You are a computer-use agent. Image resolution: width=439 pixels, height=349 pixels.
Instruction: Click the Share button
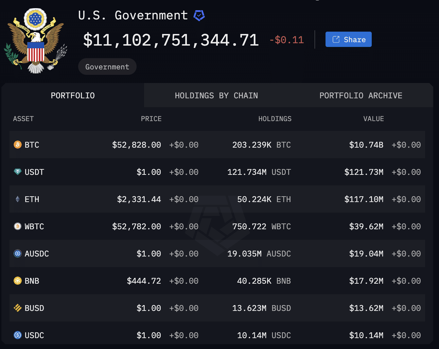(349, 39)
